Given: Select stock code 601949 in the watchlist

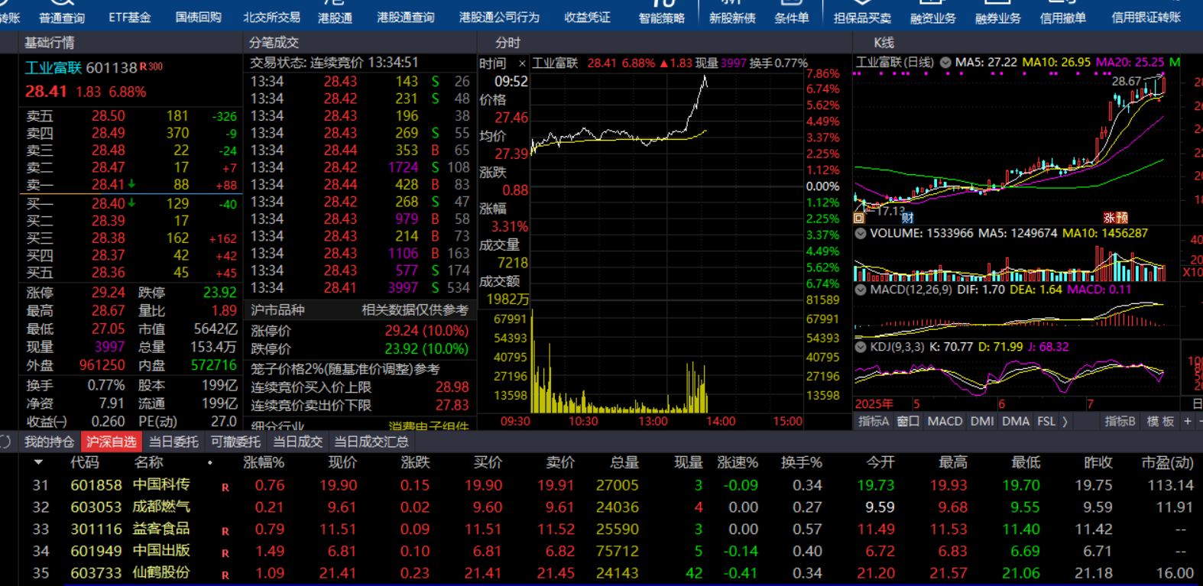Looking at the screenshot, I should coord(96,551).
